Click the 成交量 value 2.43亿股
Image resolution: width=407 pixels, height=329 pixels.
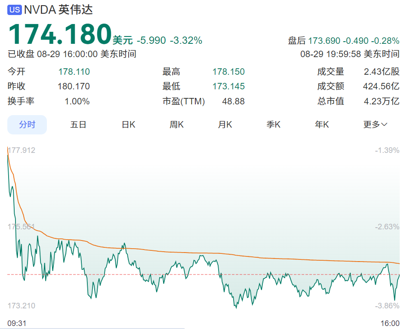point(382,72)
